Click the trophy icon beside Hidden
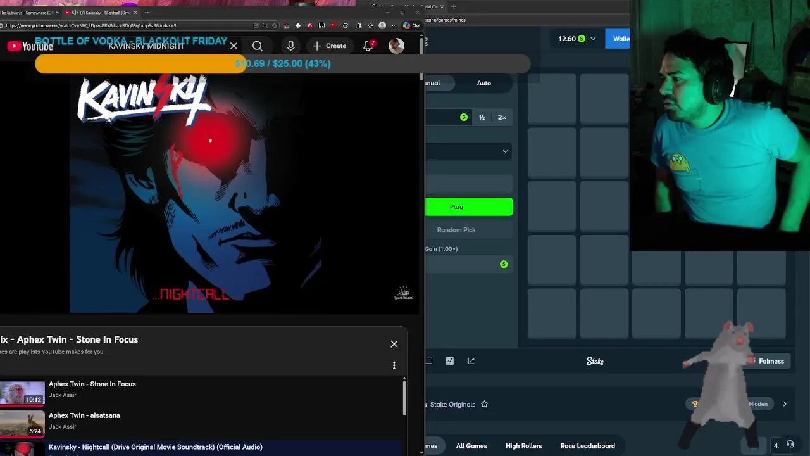Screen dimensions: 810x456 [695, 404]
